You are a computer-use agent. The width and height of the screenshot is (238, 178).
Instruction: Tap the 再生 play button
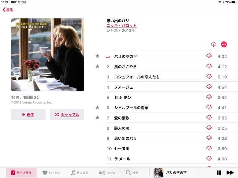[28, 115]
